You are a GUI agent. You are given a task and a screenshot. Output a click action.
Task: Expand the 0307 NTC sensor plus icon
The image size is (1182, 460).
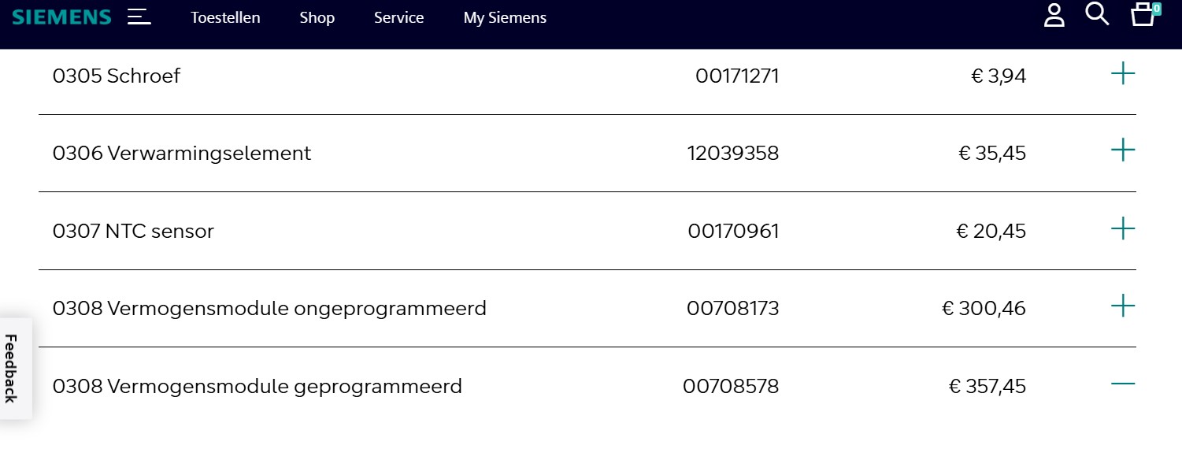point(1123,229)
